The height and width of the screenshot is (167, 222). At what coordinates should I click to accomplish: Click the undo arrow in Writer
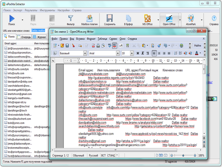pos(165,46)
